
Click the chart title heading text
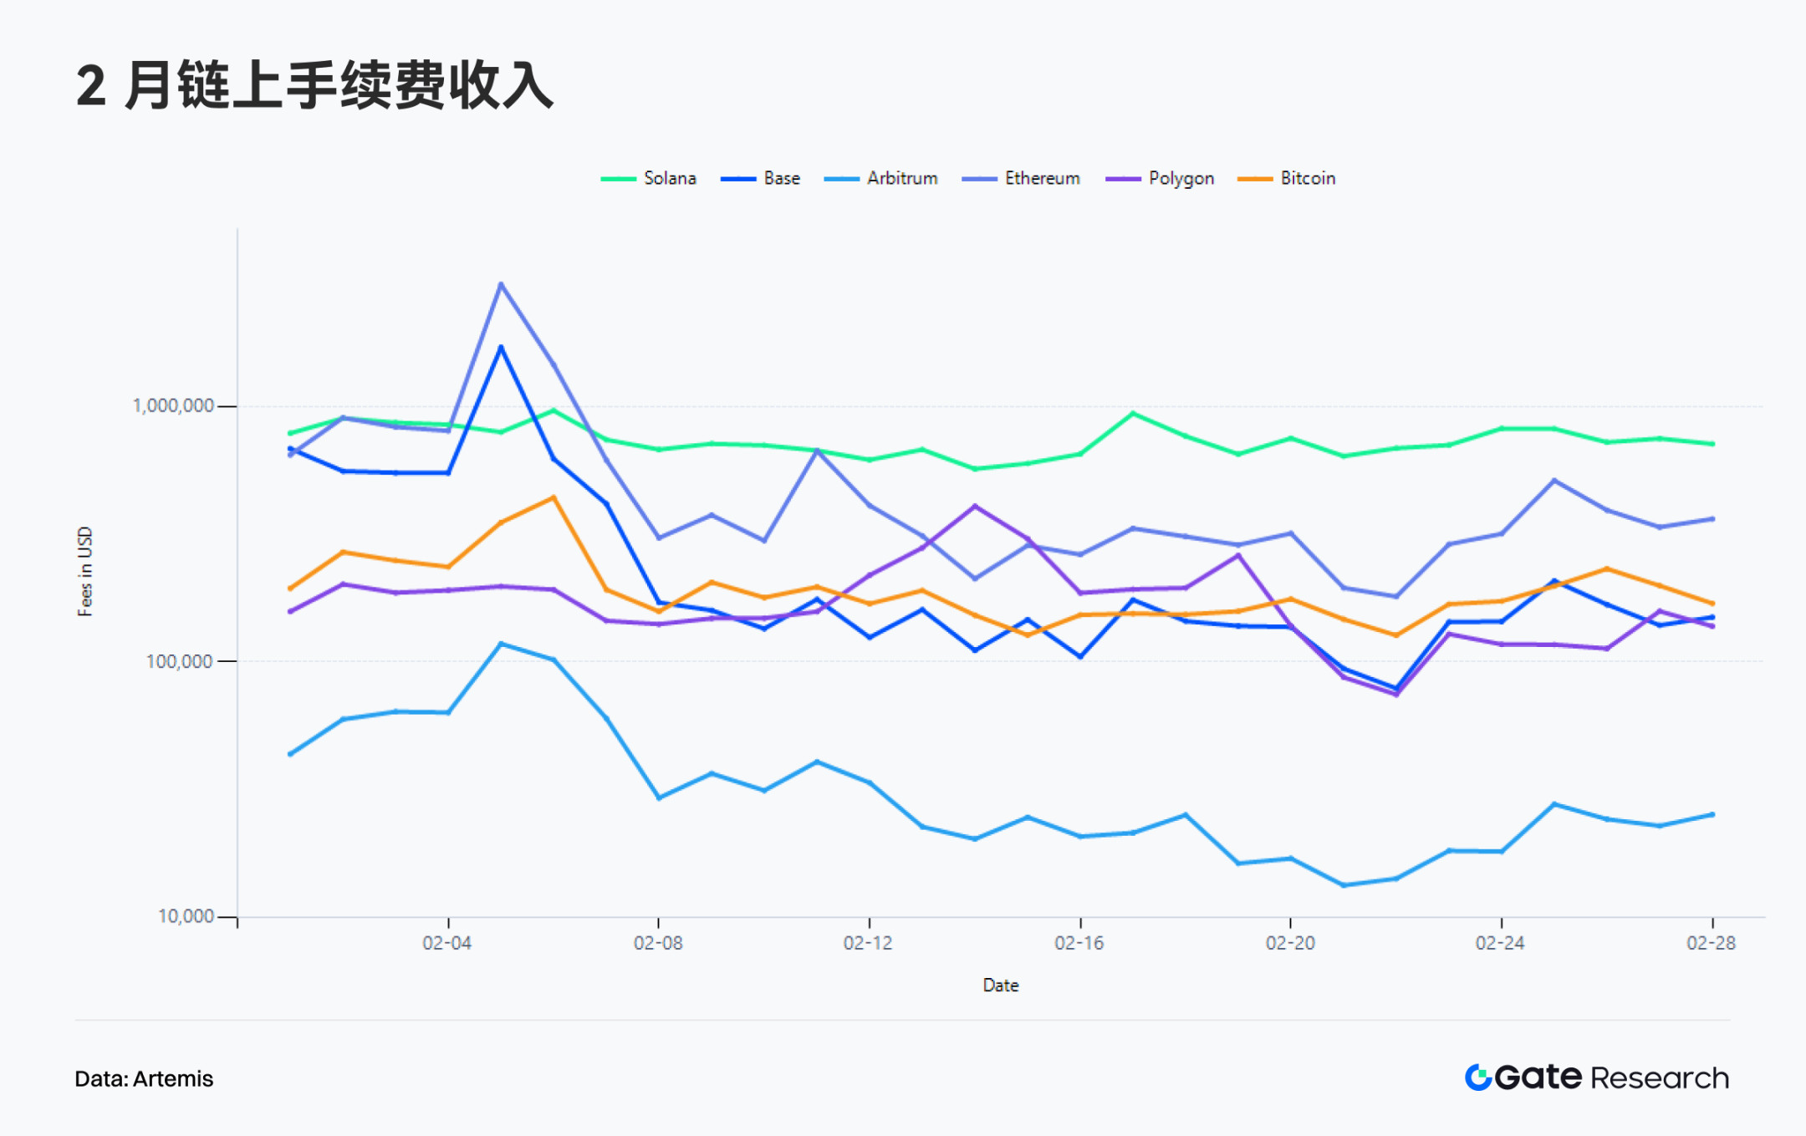coord(314,85)
